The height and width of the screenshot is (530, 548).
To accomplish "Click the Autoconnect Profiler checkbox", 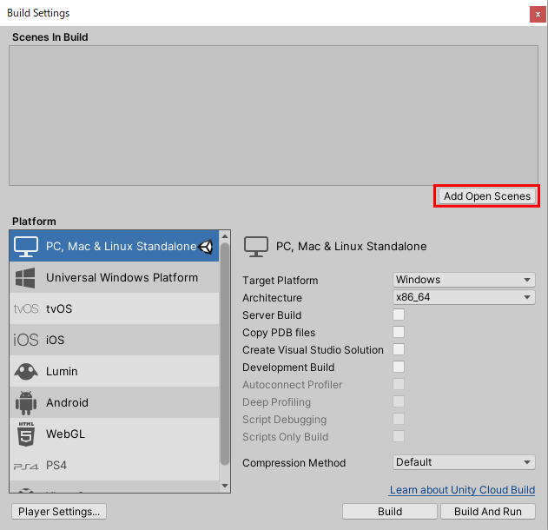I will point(399,384).
